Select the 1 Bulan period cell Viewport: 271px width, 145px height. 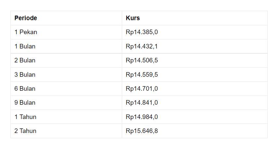tap(66, 46)
